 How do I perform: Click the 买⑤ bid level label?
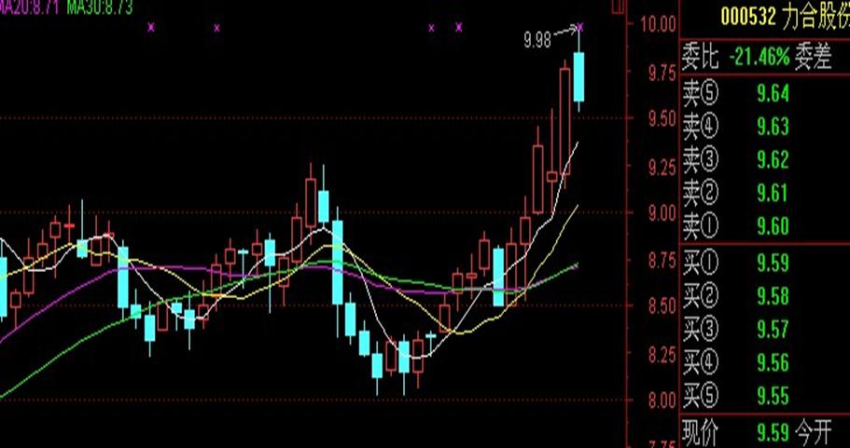(700, 396)
